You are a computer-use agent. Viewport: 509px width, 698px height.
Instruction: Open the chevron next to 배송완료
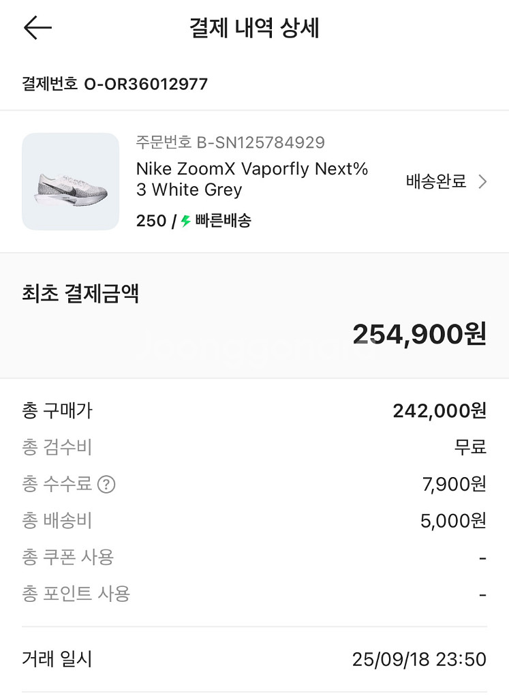482,181
